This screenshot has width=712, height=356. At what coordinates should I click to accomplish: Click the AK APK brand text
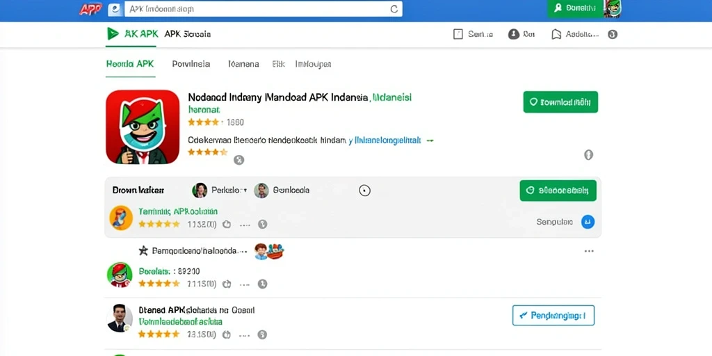[x=141, y=33]
